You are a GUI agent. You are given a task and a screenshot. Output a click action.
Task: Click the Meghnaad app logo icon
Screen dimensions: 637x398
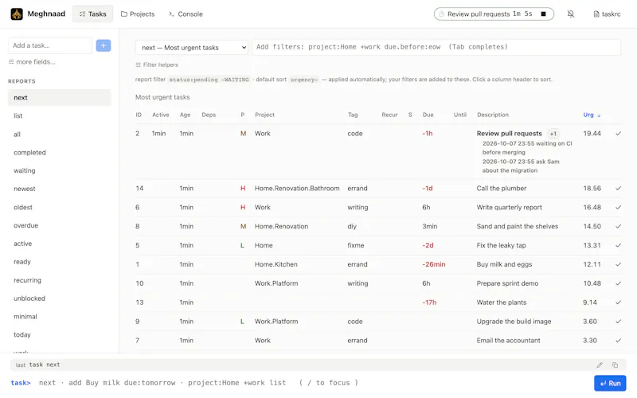(x=17, y=14)
